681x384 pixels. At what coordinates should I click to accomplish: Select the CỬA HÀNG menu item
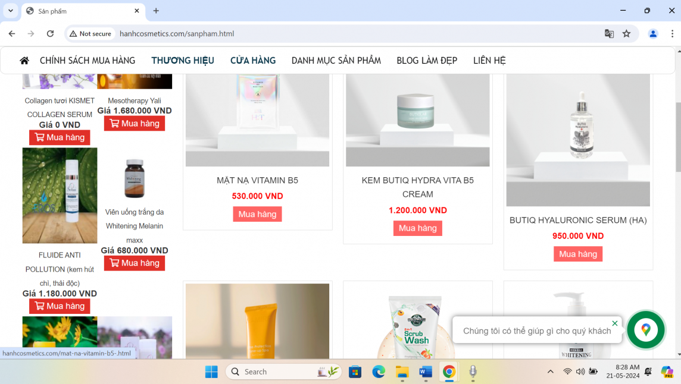pyautogui.click(x=252, y=60)
